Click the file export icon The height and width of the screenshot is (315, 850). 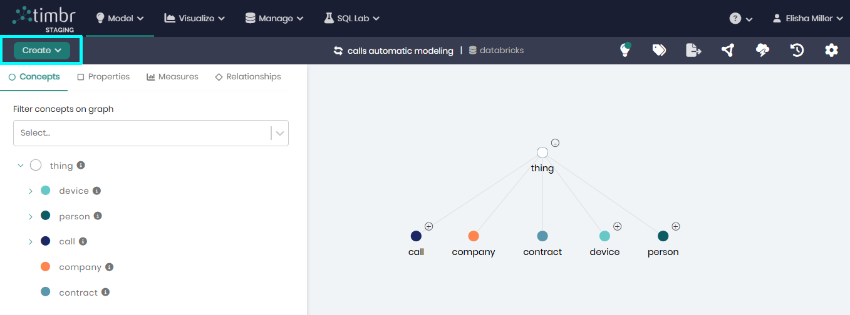[x=693, y=51]
